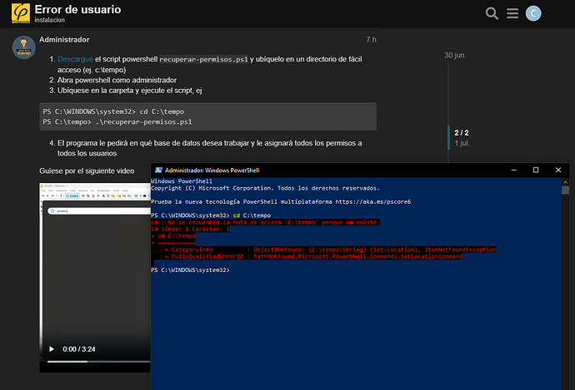
Task: Click the "Descargue" download link
Action: coord(75,59)
